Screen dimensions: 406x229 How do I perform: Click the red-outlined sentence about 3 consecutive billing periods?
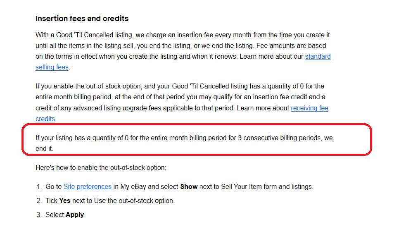tap(184, 138)
